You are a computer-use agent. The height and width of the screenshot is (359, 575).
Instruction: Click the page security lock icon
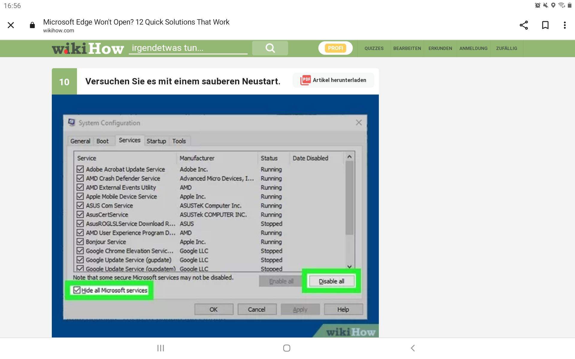point(32,25)
